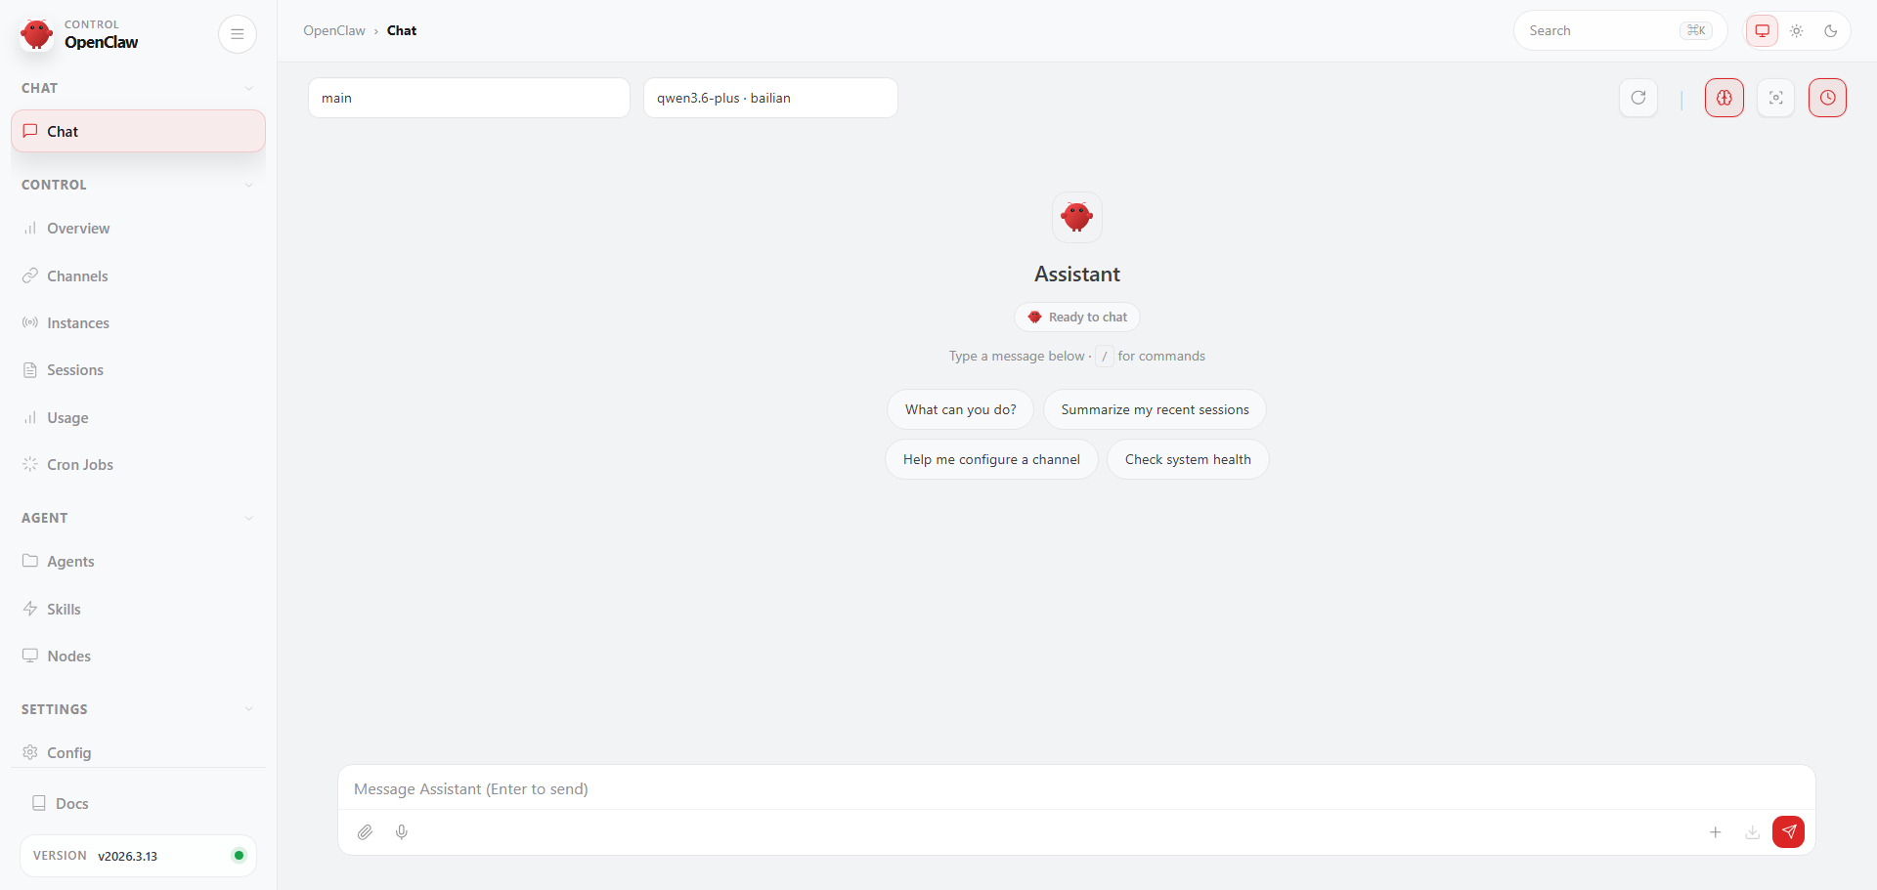
Task: Click the refresh chat icon
Action: coord(1638,98)
